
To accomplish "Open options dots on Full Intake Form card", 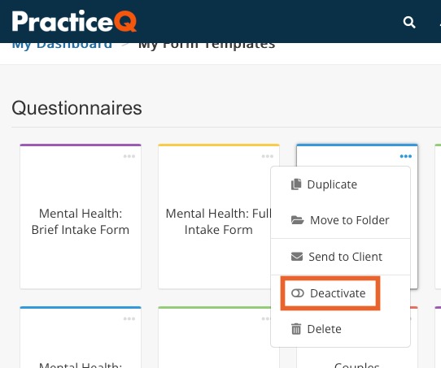I will (267, 156).
